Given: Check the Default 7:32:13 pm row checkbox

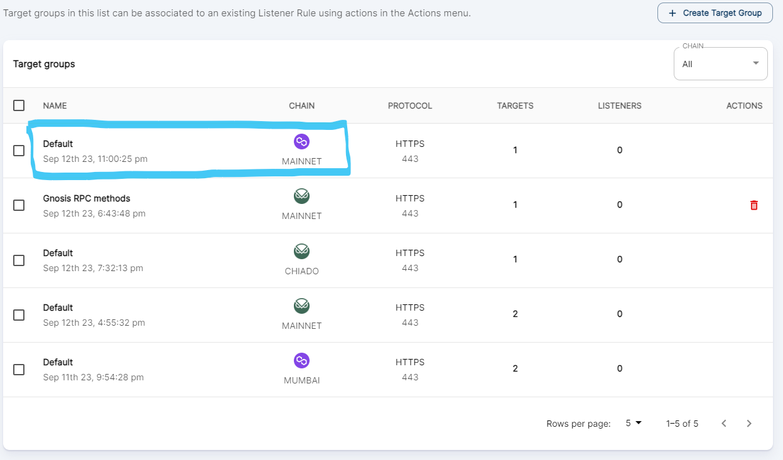Looking at the screenshot, I should [x=19, y=260].
